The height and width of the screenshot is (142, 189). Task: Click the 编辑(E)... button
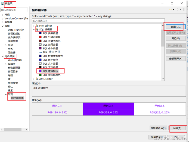(175, 27)
